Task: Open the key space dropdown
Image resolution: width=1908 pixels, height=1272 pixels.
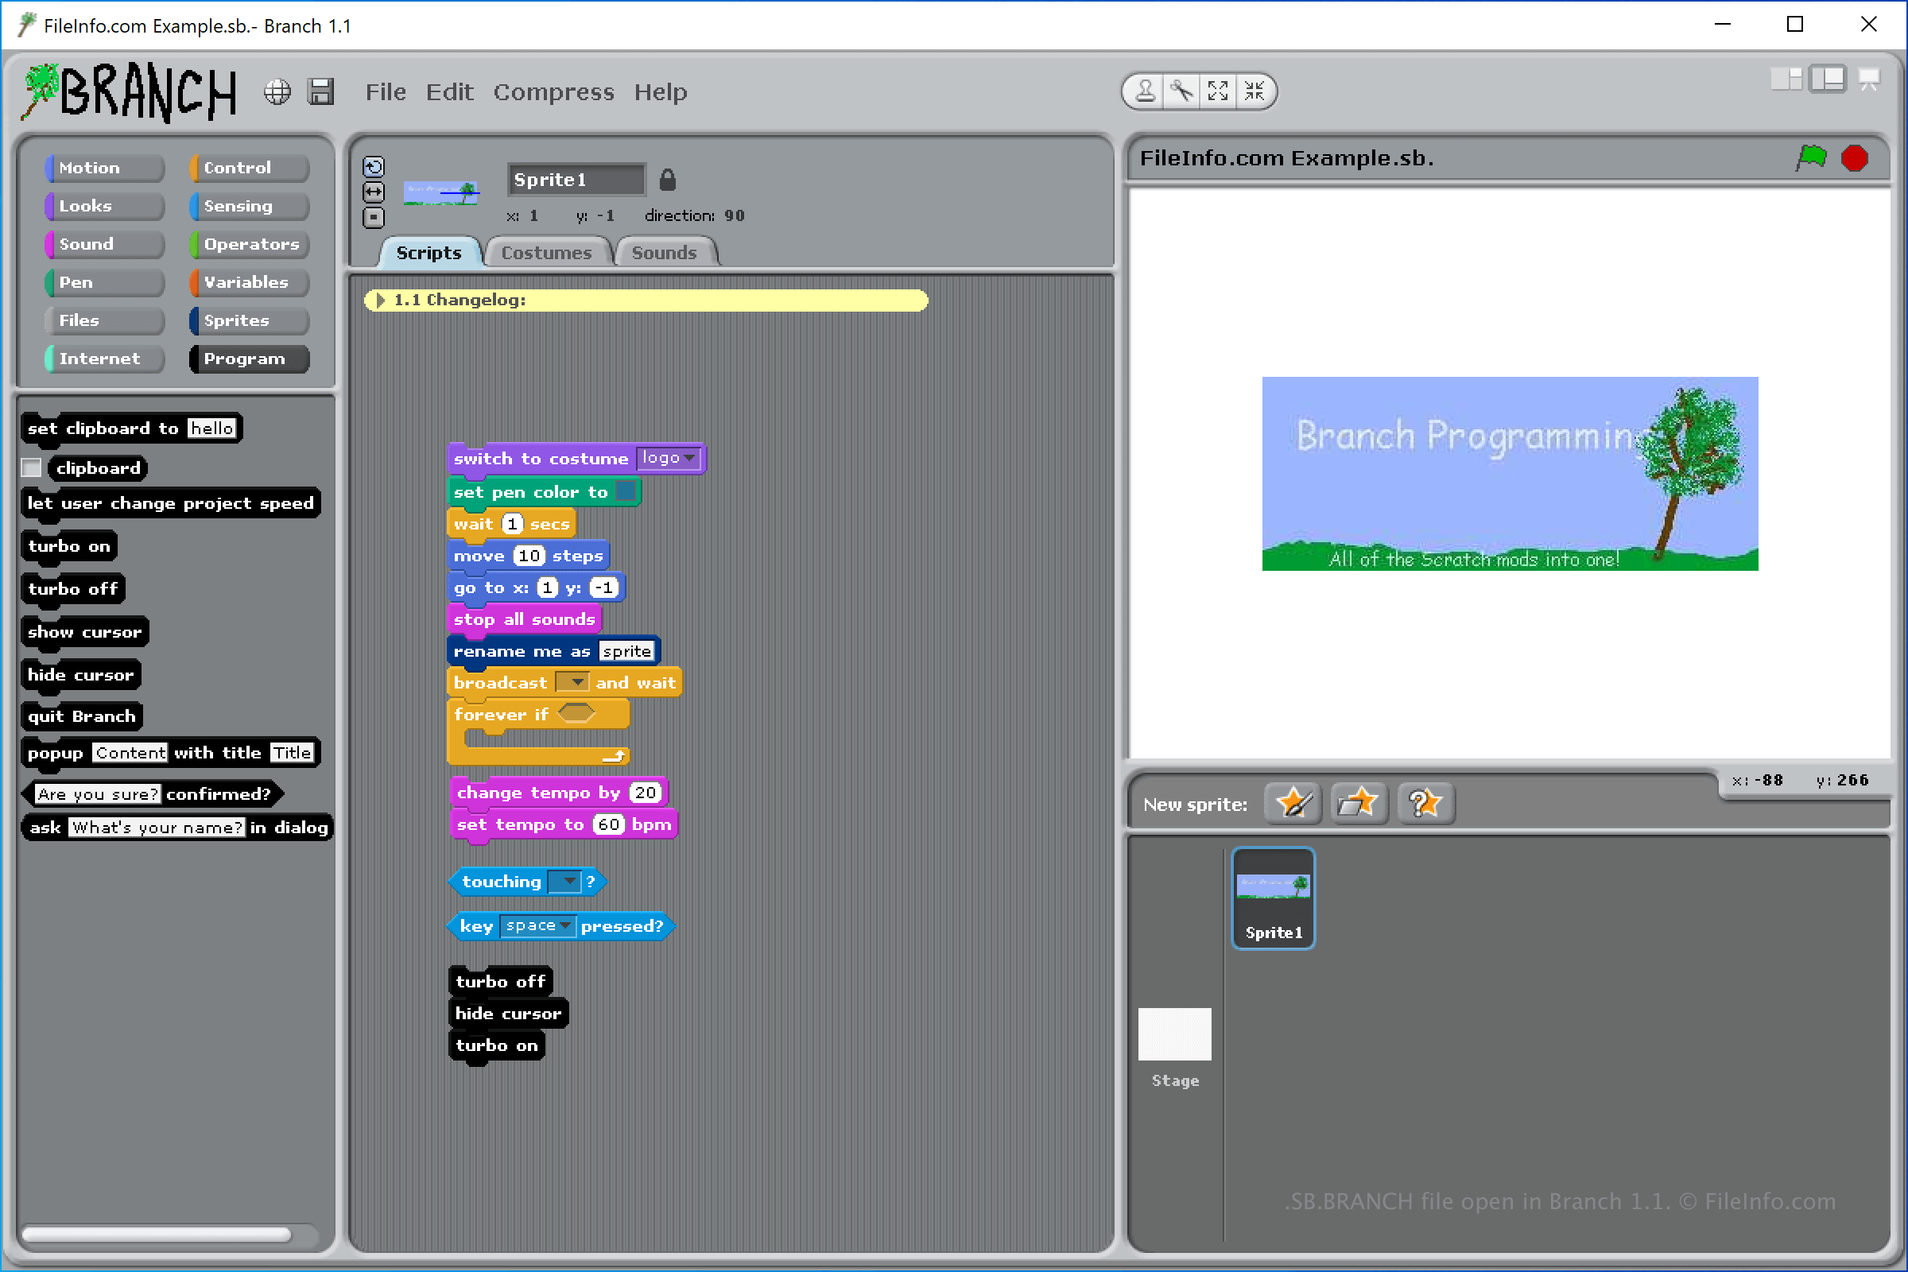Action: [x=538, y=926]
